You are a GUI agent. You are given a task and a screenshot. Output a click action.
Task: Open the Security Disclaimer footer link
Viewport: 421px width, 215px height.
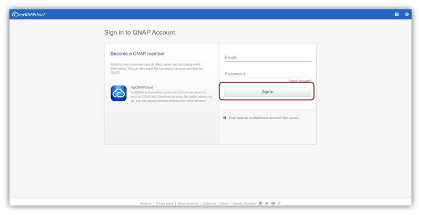244,203
